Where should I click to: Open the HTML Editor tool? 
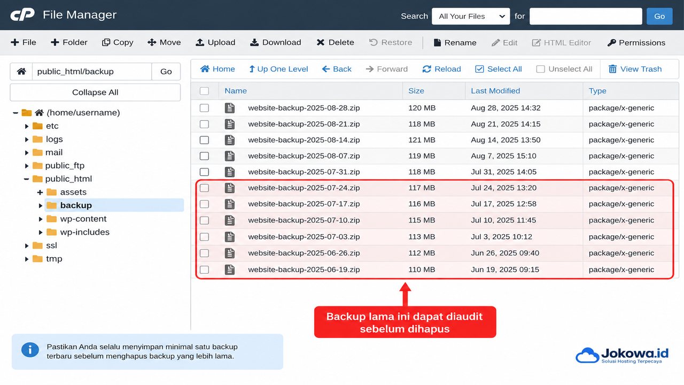pyautogui.click(x=561, y=42)
